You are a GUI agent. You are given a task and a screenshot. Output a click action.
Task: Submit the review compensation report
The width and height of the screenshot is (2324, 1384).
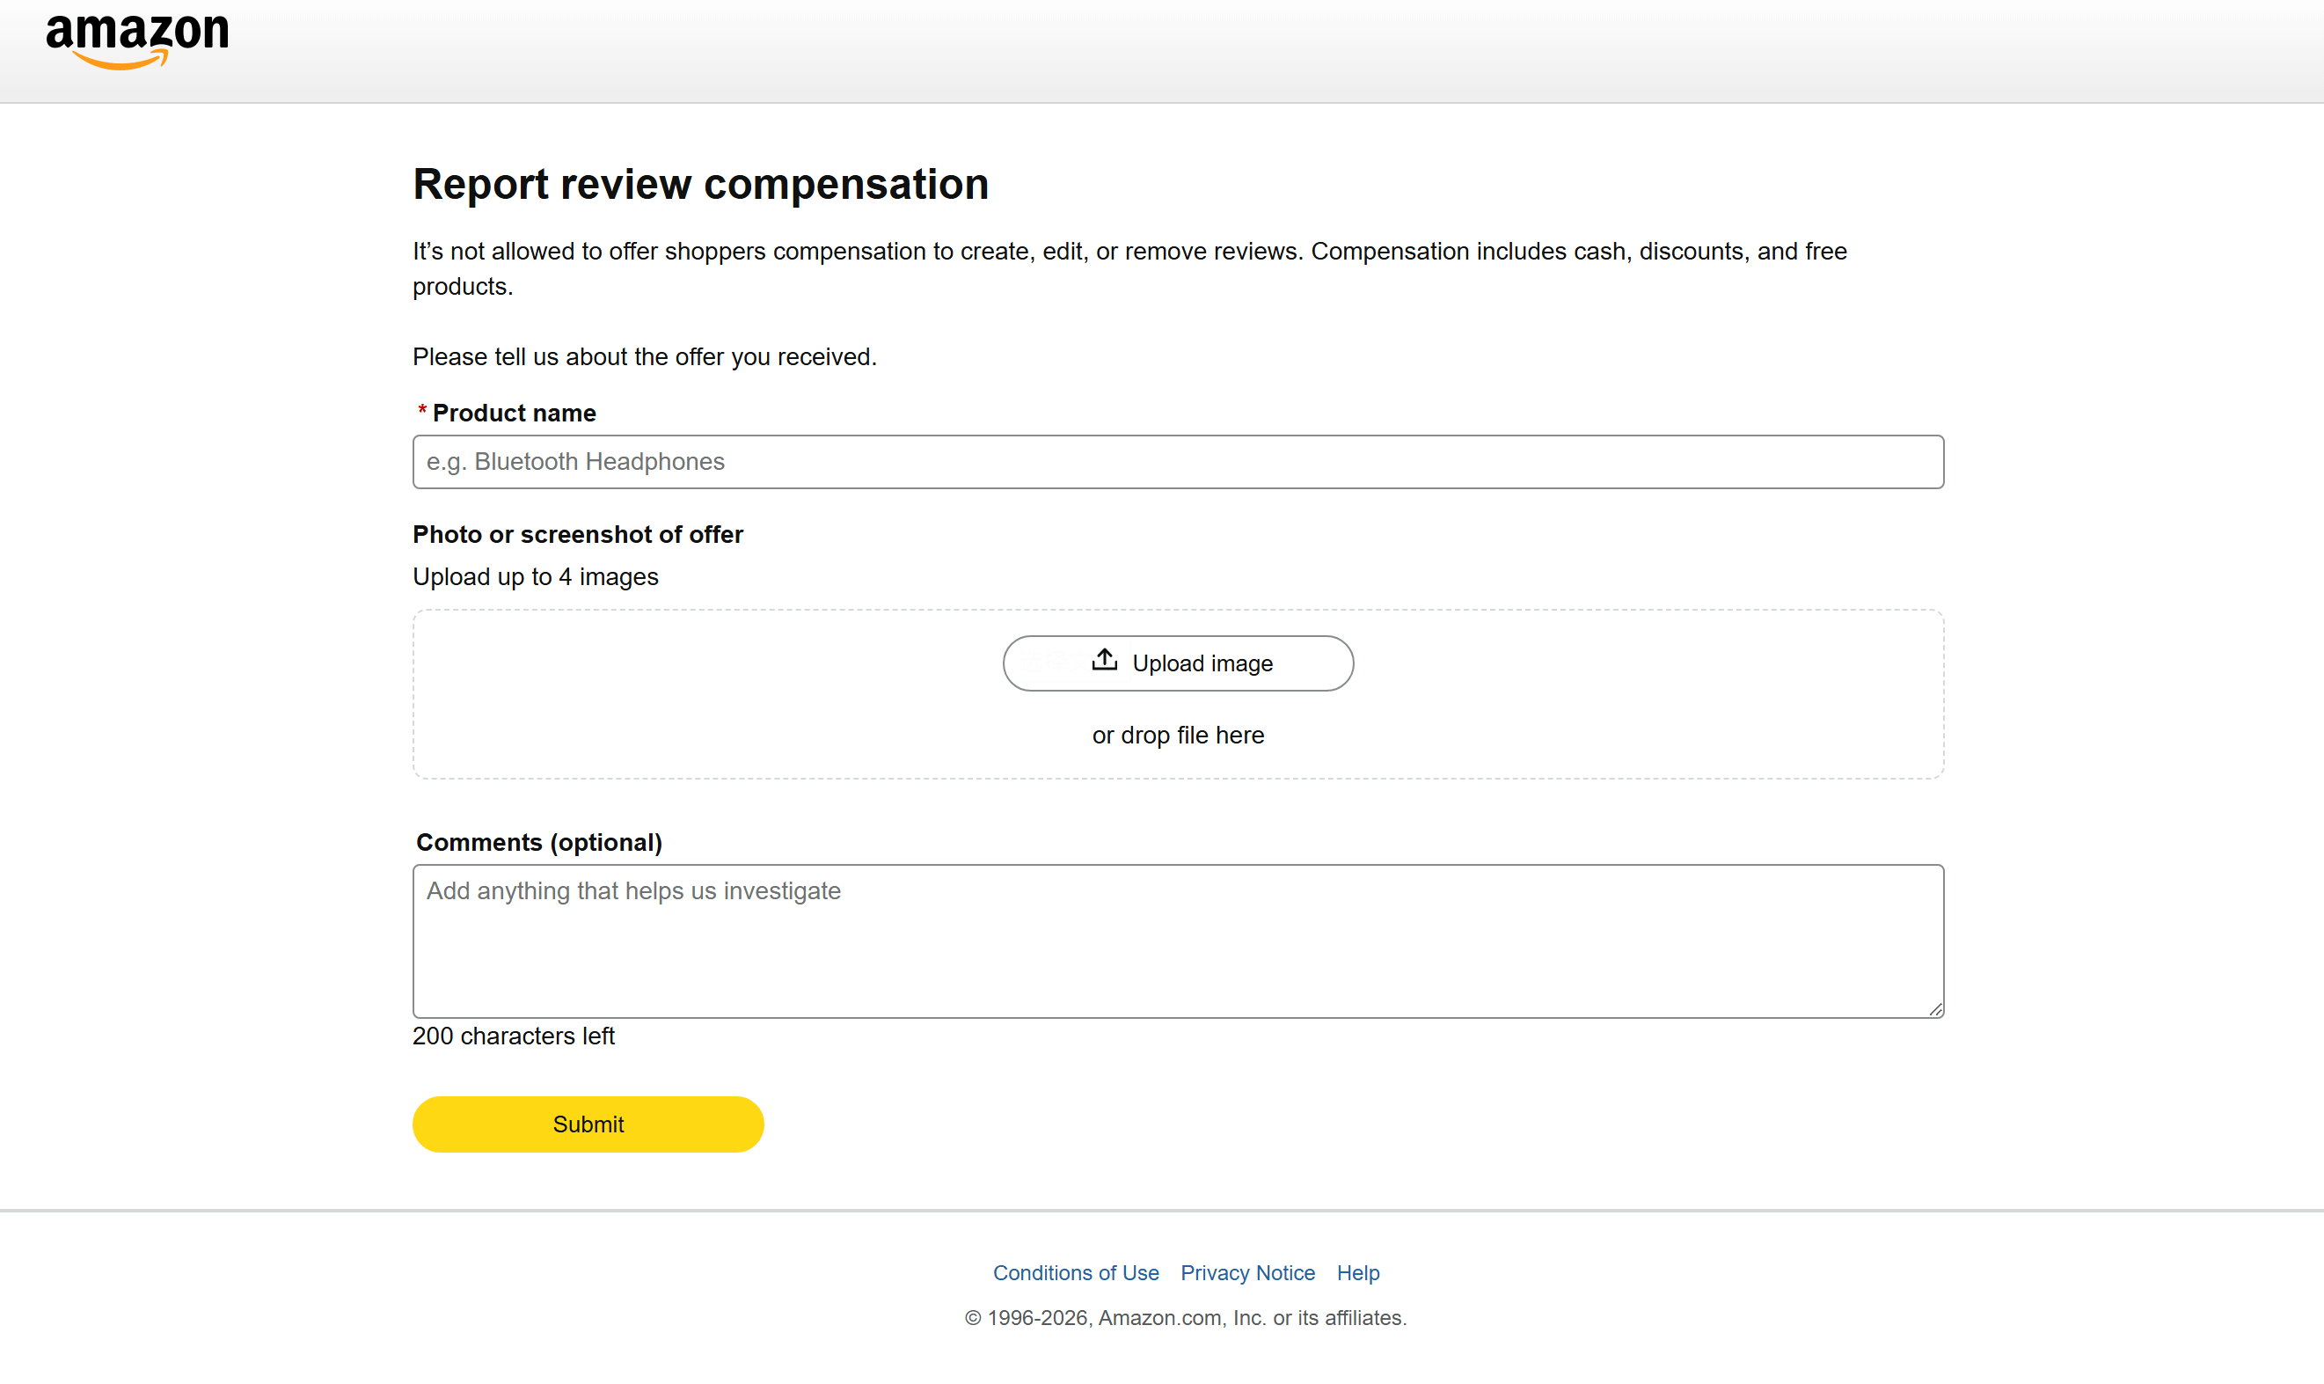[588, 1124]
